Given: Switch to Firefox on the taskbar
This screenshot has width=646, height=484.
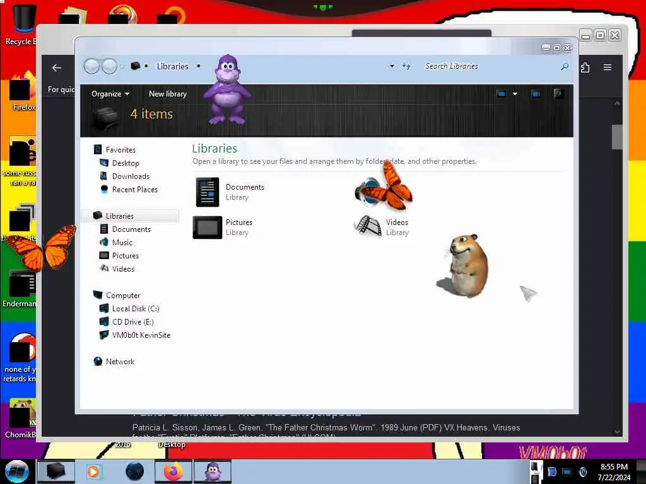Looking at the screenshot, I should click(x=173, y=471).
